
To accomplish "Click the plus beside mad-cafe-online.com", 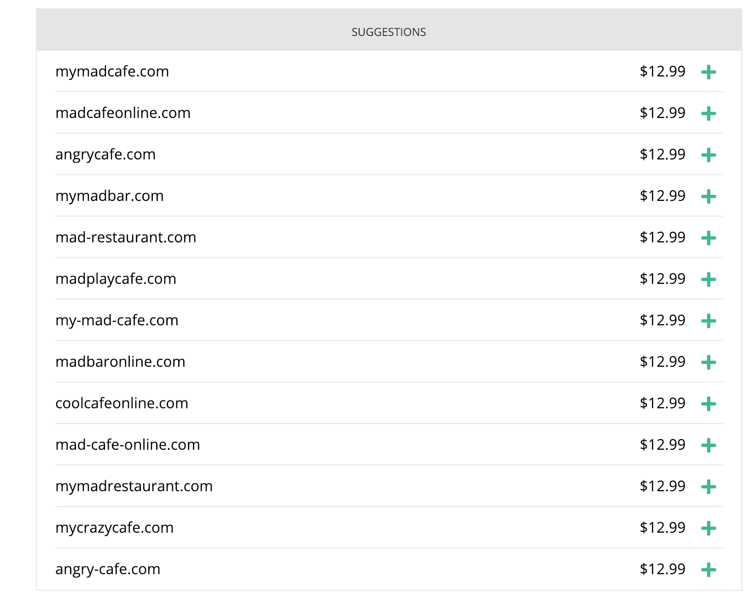I will (708, 445).
